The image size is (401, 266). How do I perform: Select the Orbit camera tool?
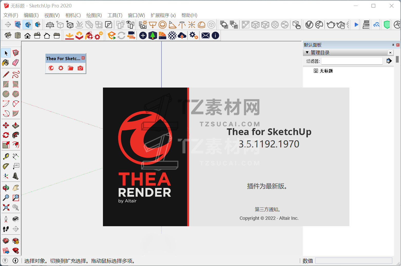coord(6,188)
